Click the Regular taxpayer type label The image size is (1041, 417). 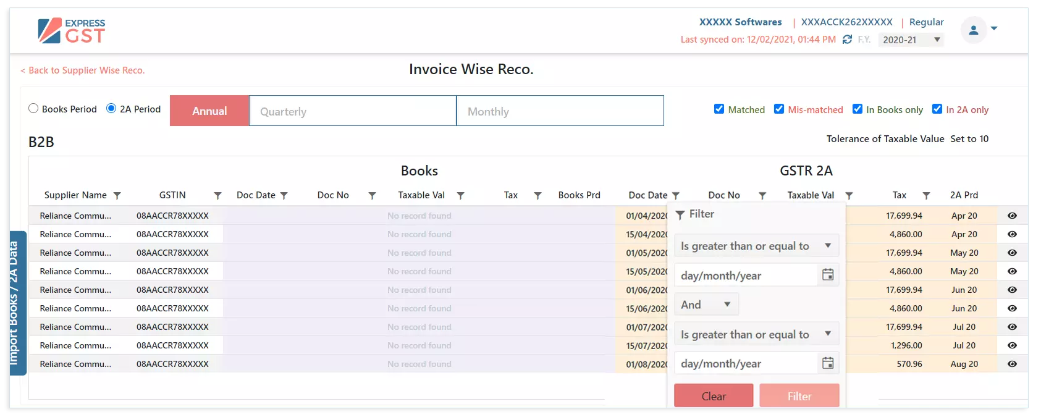tap(926, 22)
